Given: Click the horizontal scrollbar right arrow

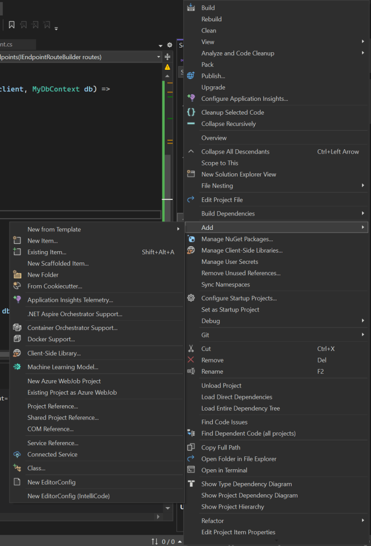Looking at the screenshot, I should 158,516.
